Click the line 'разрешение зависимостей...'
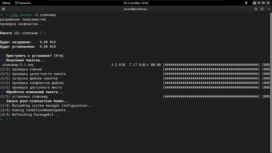This screenshot has height=153, width=272. 26,20
